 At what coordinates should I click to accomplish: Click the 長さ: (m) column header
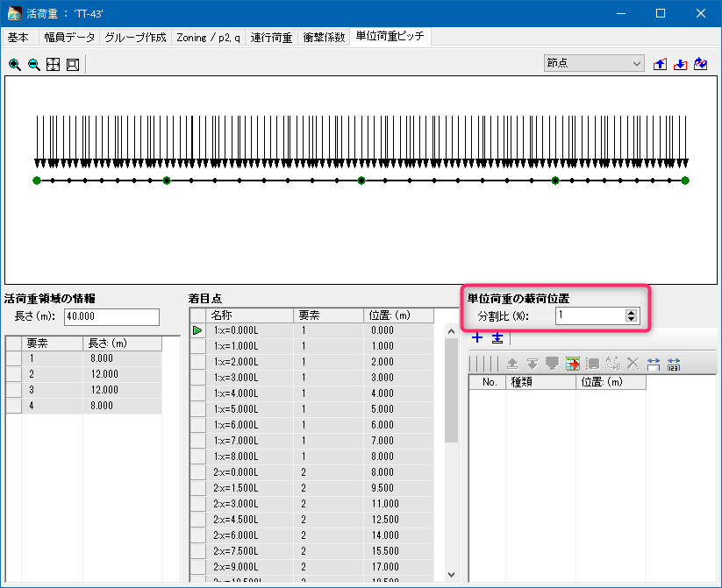click(122, 344)
